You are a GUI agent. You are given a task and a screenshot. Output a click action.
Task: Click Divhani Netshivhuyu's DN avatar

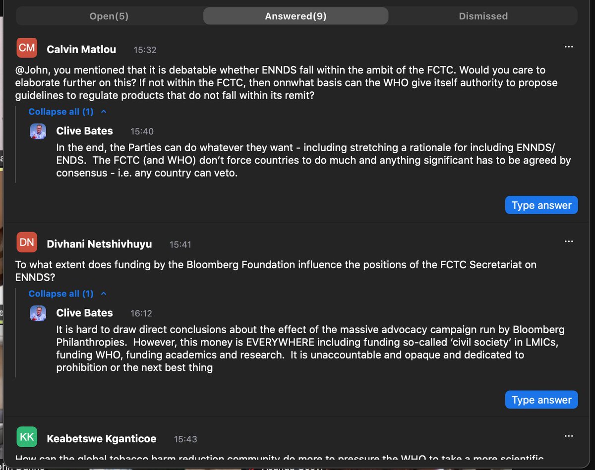[27, 242]
